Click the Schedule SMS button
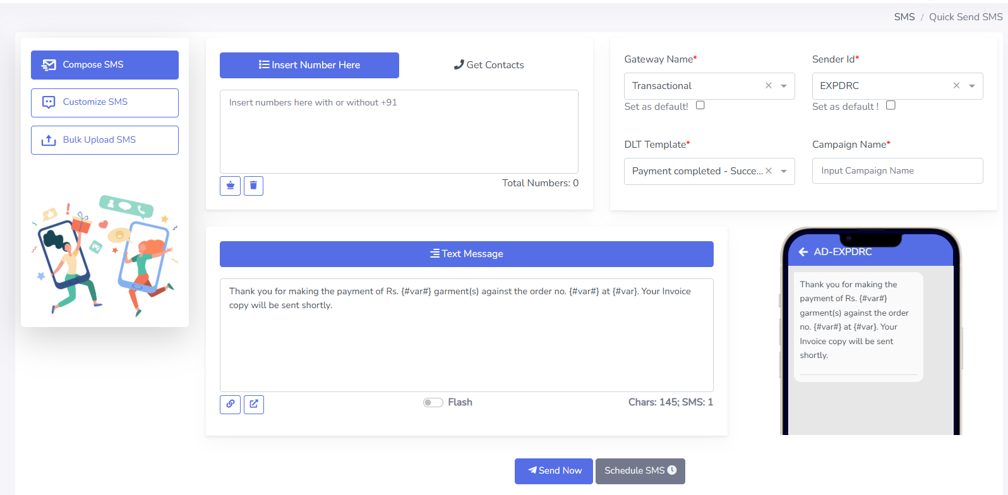1008x495 pixels. click(x=640, y=471)
